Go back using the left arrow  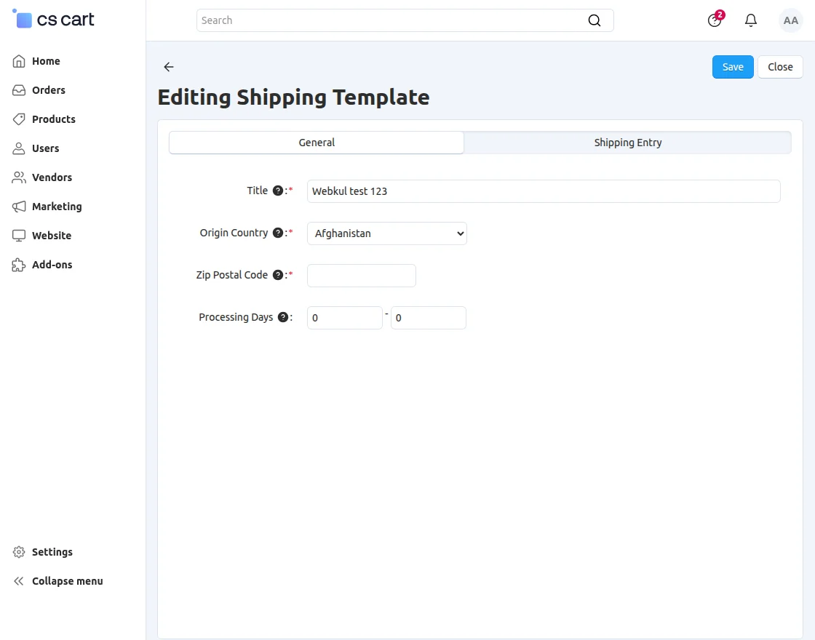(168, 66)
